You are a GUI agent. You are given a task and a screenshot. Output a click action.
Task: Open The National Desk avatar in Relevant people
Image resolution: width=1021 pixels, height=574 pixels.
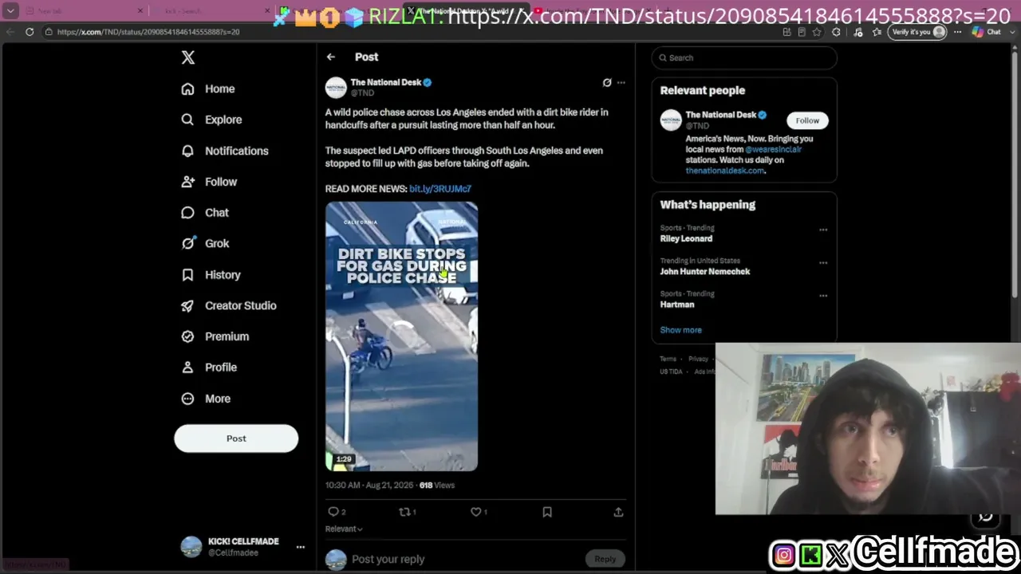pyautogui.click(x=671, y=120)
